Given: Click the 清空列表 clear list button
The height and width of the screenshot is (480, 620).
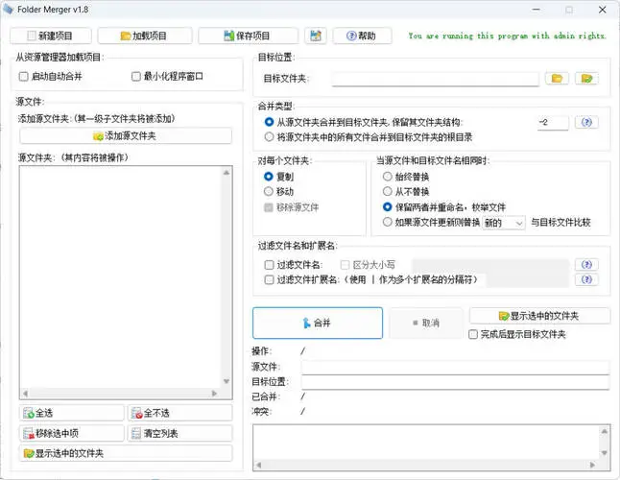Looking at the screenshot, I should (x=180, y=433).
